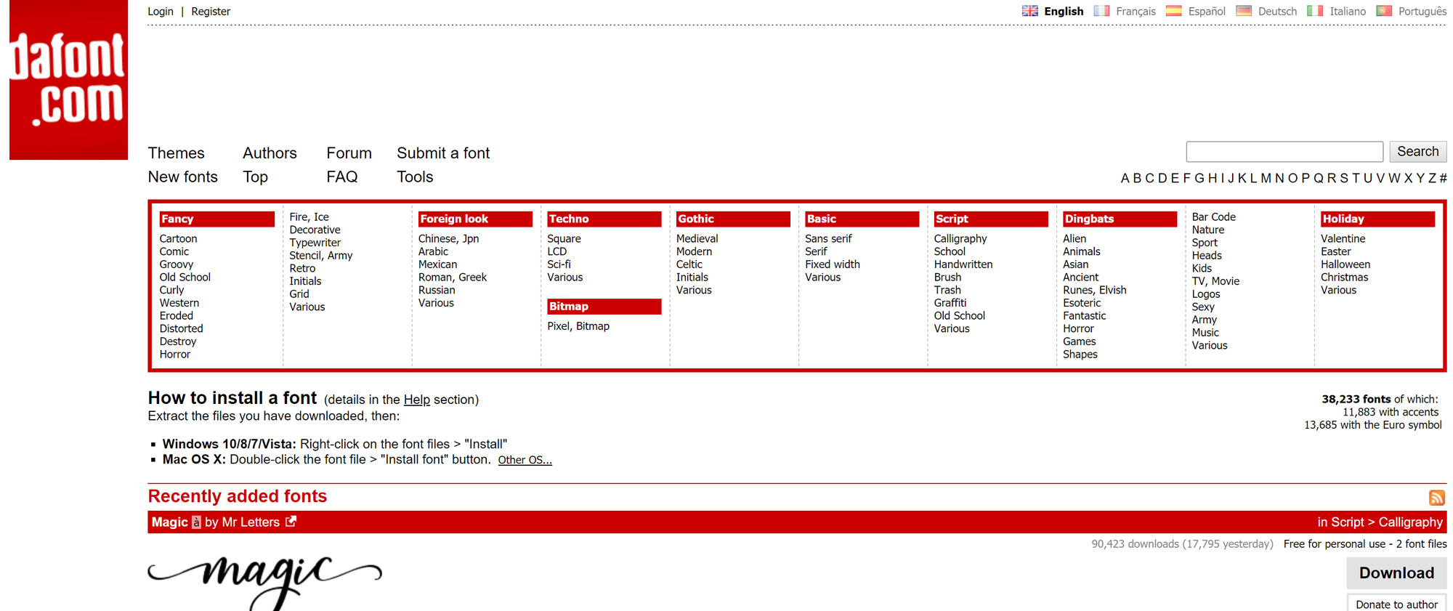Browse fonts starting with letter Z
Screen dimensions: 1453x611
(x=1432, y=178)
